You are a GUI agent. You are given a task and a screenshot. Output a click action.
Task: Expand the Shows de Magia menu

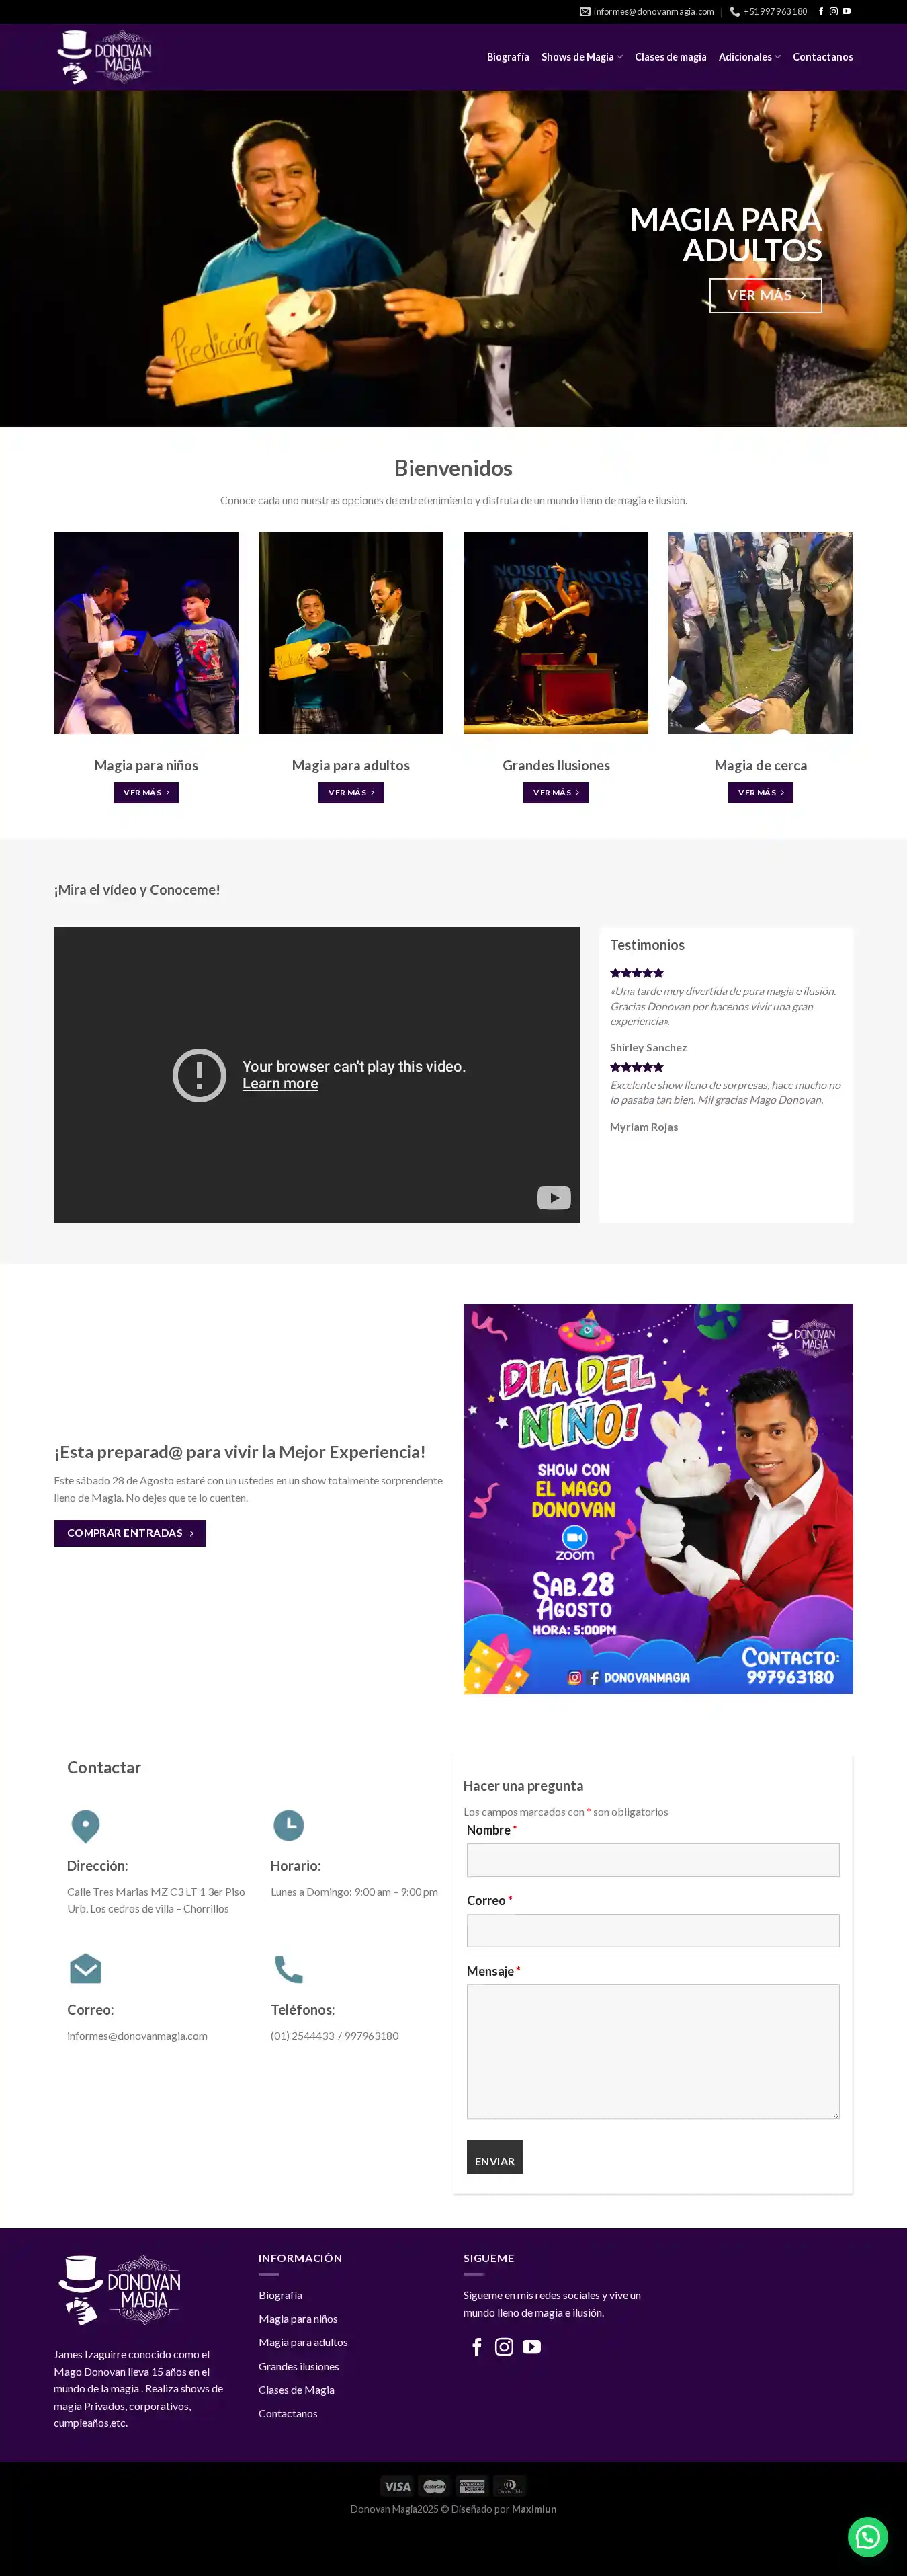point(581,57)
